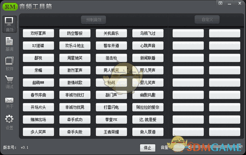Open the title bar dropdown menu icon

pyautogui.click(x=221, y=3)
